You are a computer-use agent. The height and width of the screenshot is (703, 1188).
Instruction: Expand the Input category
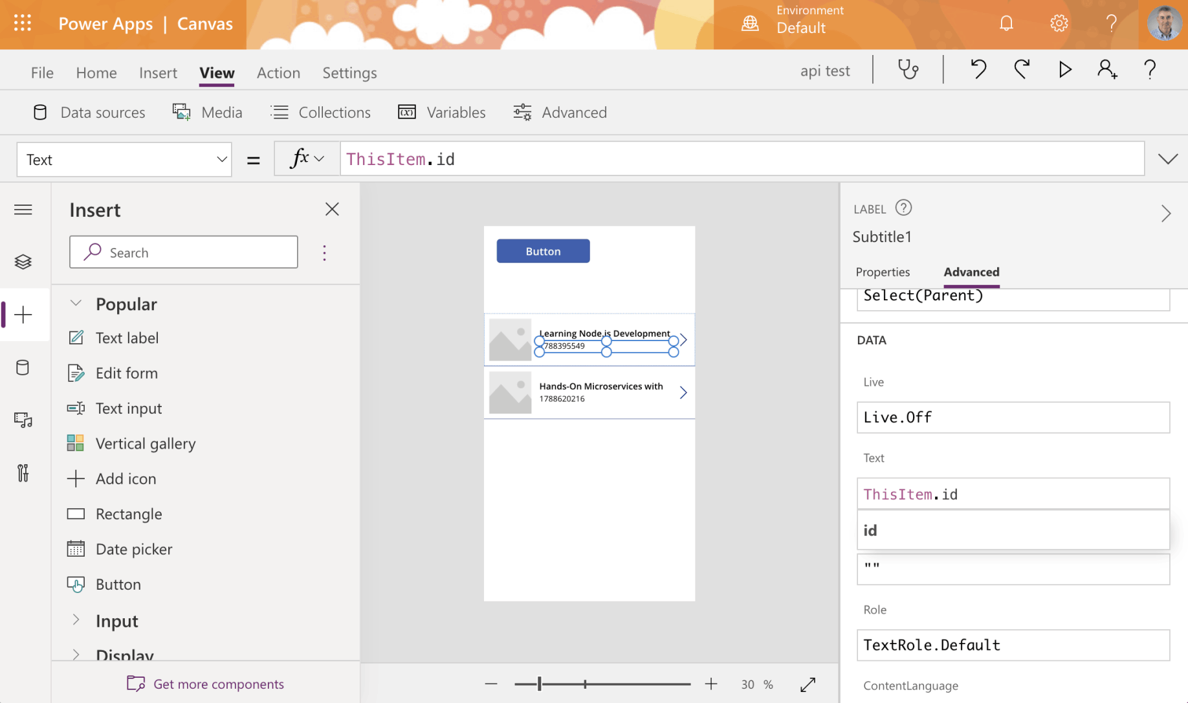pos(76,620)
